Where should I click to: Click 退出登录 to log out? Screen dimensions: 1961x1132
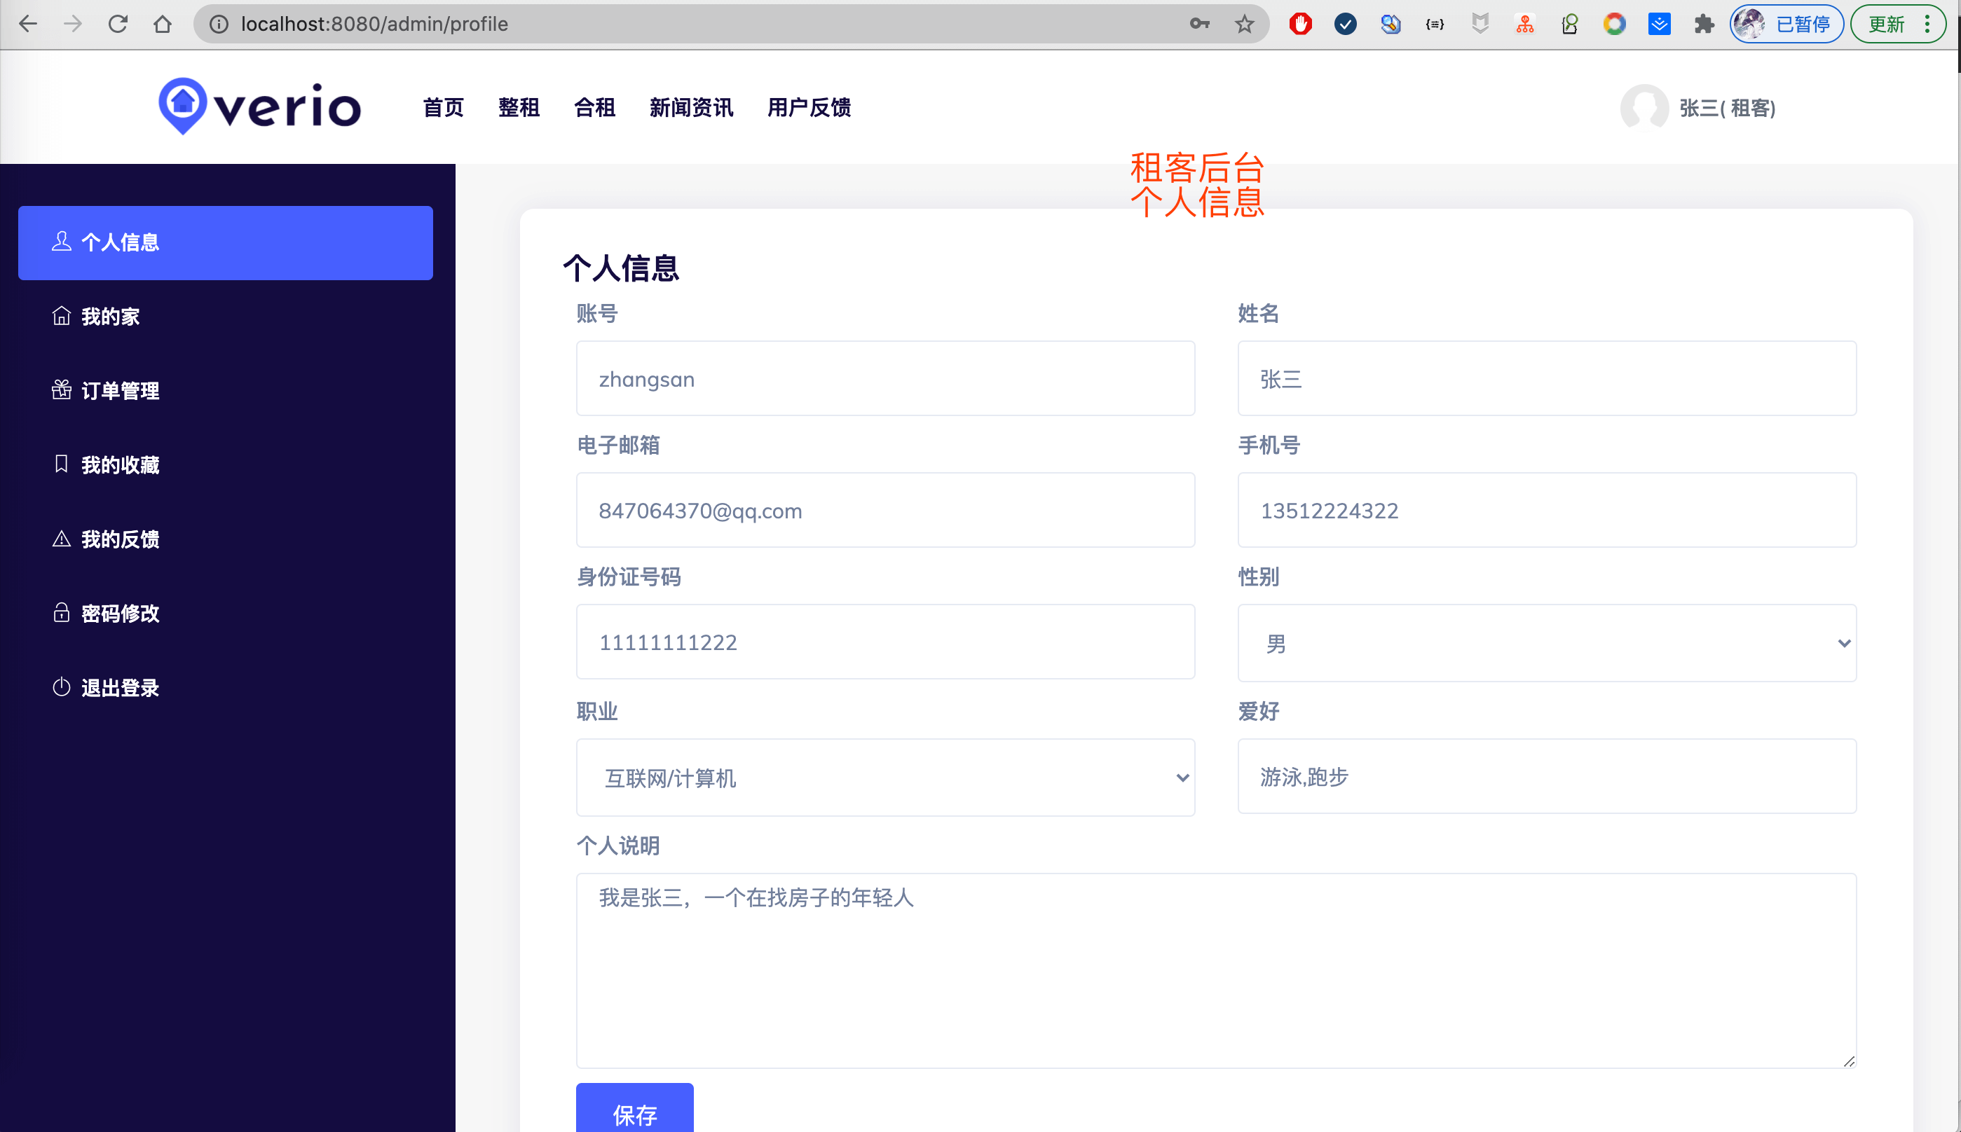(x=120, y=688)
